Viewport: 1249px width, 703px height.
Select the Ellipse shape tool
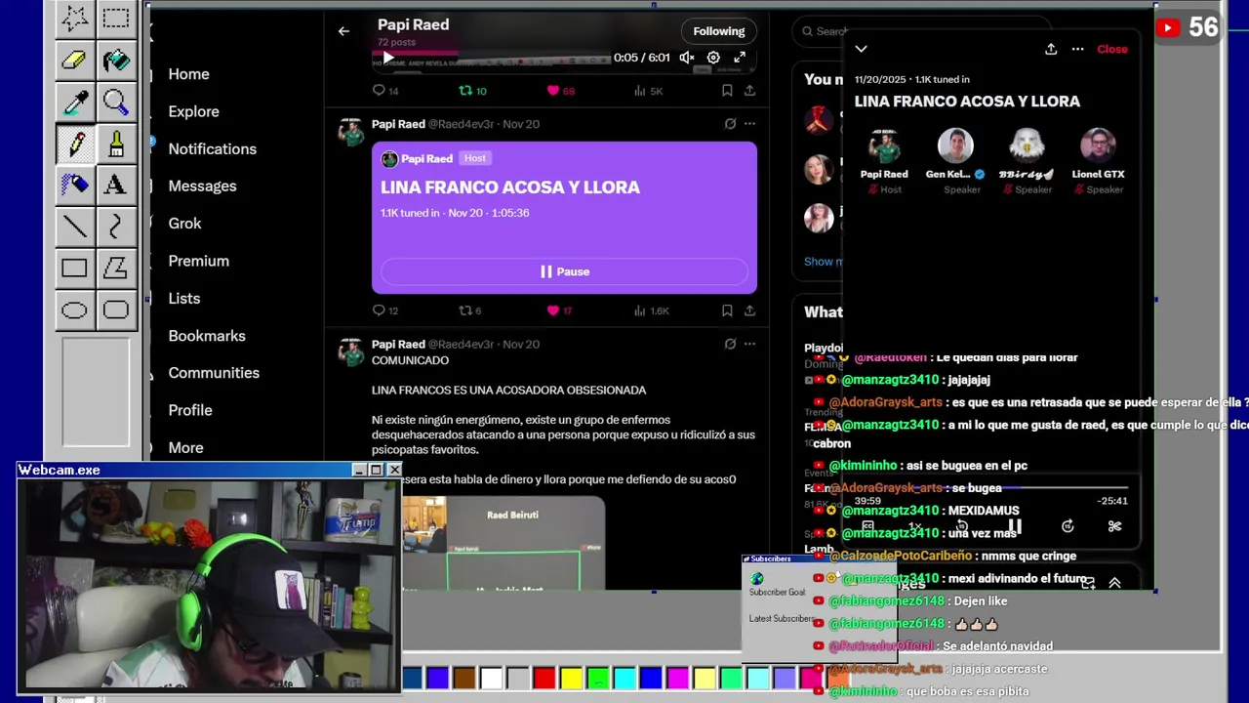74,310
